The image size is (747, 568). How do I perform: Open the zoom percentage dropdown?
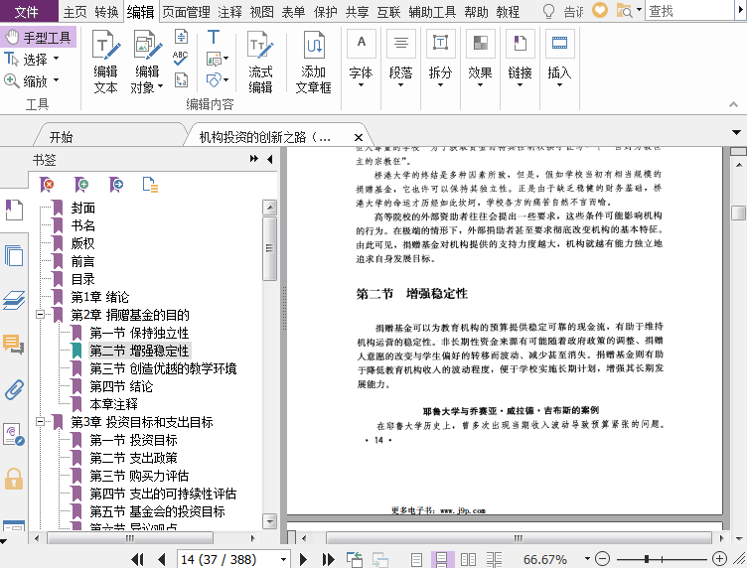click(x=587, y=559)
